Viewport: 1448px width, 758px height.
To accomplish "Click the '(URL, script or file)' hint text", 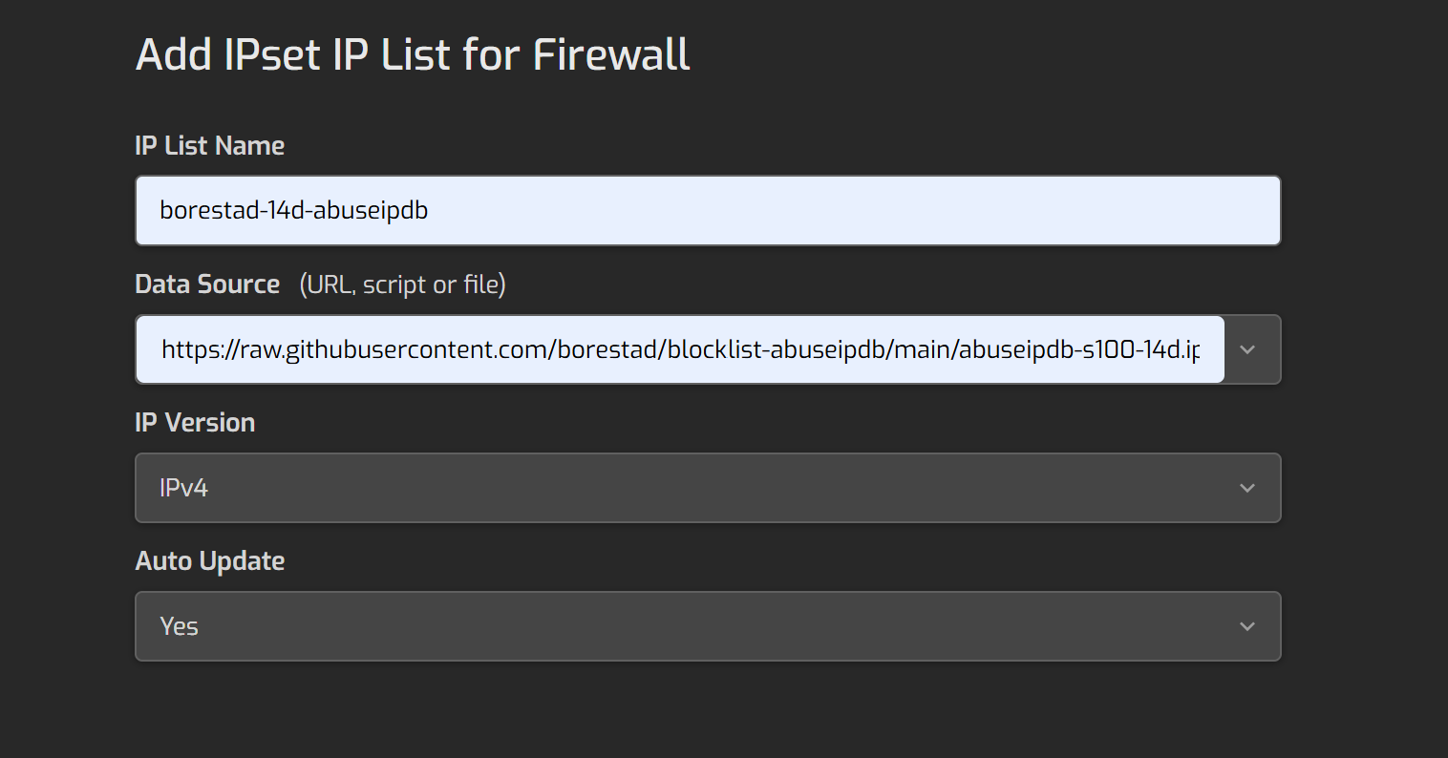I will coord(402,284).
